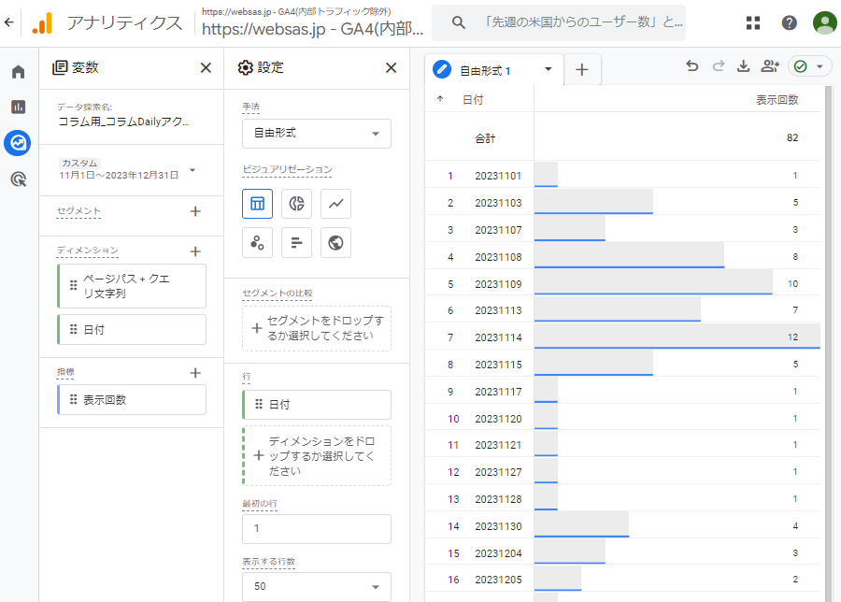Select line chart visualization

pos(335,204)
